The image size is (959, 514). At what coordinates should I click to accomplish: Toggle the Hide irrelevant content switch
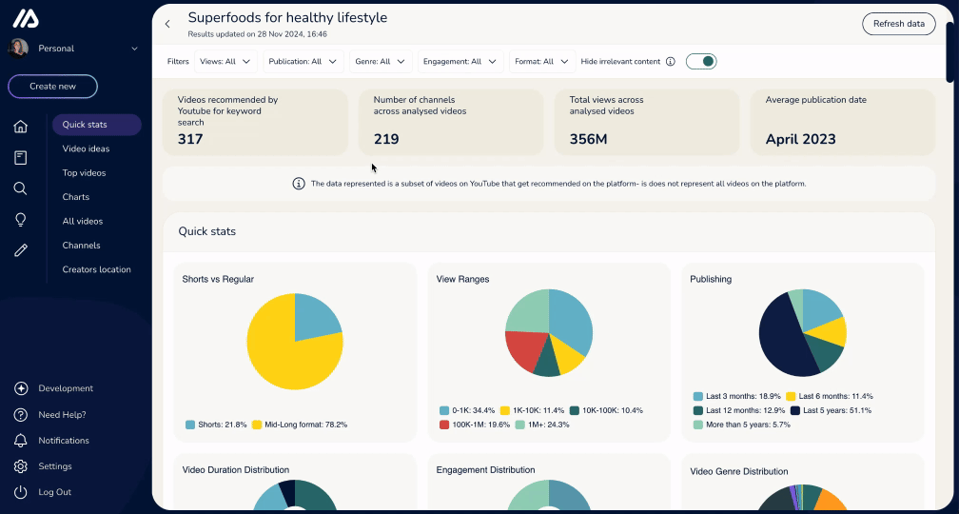click(x=701, y=61)
